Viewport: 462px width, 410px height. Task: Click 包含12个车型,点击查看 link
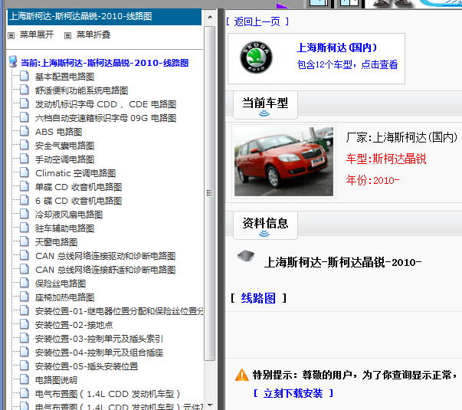[347, 64]
